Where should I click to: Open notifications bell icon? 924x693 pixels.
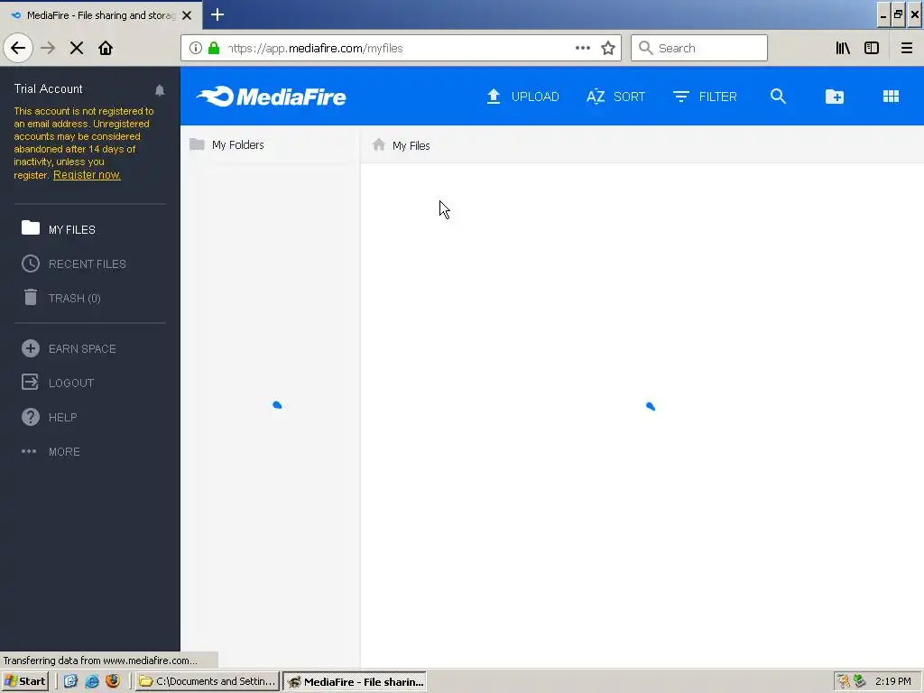coord(160,90)
